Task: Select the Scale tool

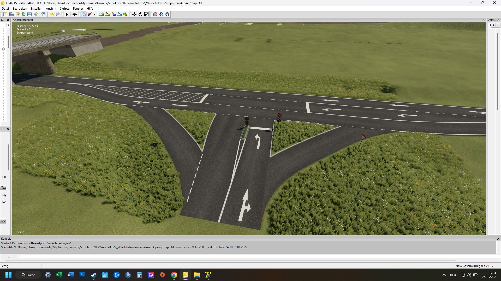Action: tap(146, 14)
